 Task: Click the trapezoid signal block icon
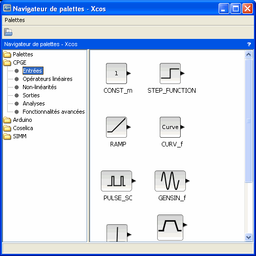pyautogui.click(x=172, y=228)
